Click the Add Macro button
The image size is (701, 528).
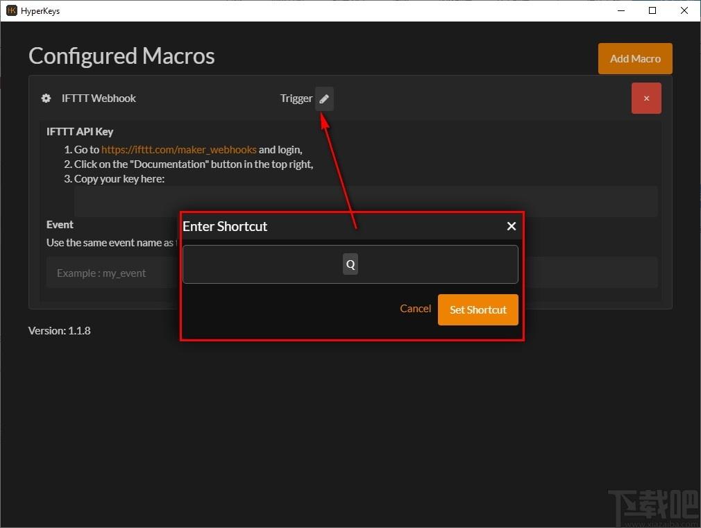635,58
